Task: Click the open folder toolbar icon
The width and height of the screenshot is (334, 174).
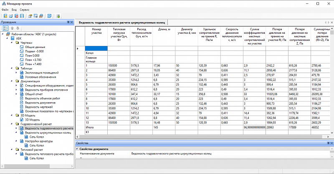Action: pos(11,16)
